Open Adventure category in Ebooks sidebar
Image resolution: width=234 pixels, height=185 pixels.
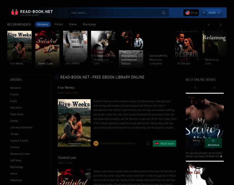[x=16, y=180]
